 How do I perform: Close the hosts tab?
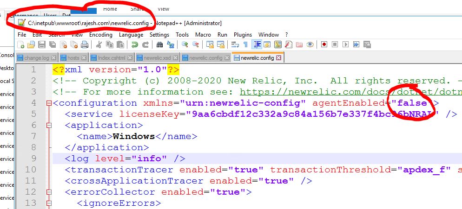(x=83, y=58)
